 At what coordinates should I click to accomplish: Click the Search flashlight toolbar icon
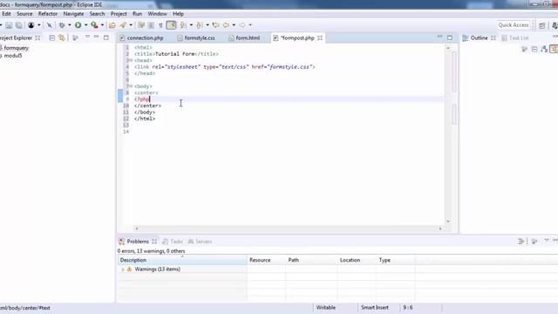123,25
